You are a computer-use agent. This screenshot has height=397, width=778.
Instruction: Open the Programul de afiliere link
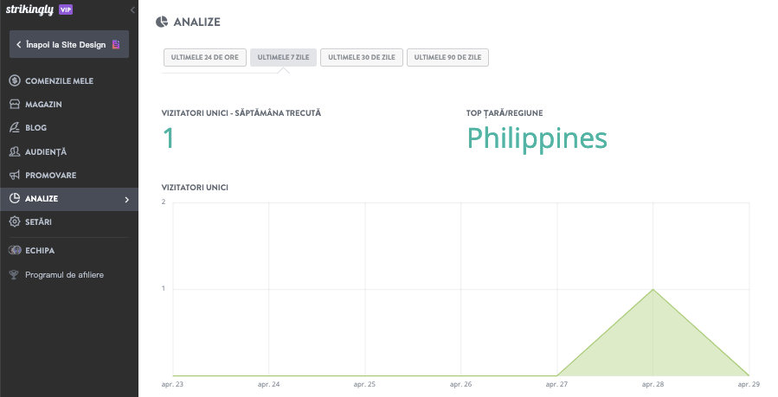[65, 275]
